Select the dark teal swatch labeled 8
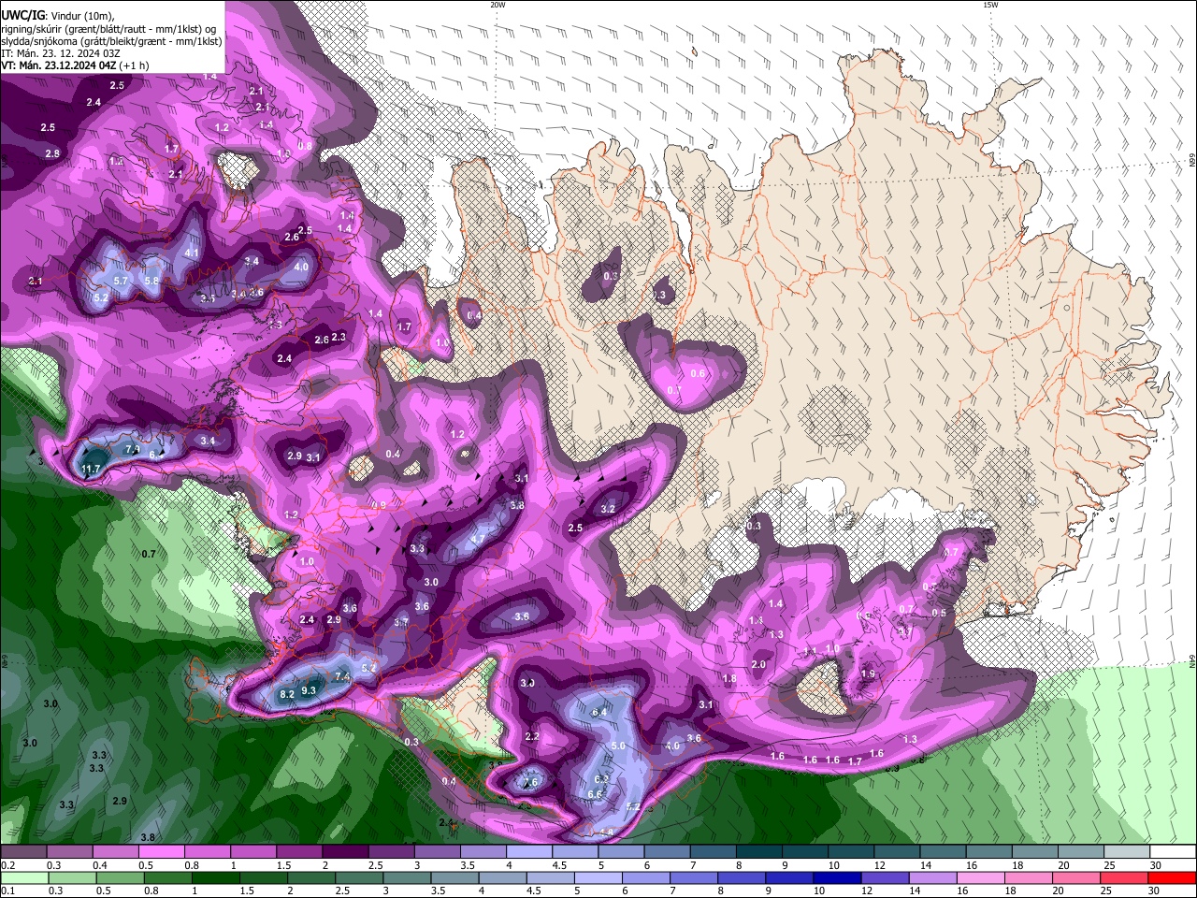Viewport: 1197px width, 898px height. 757,852
